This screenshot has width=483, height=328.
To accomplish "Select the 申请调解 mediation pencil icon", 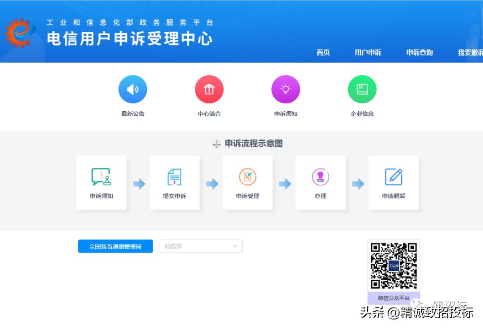I will point(393,177).
